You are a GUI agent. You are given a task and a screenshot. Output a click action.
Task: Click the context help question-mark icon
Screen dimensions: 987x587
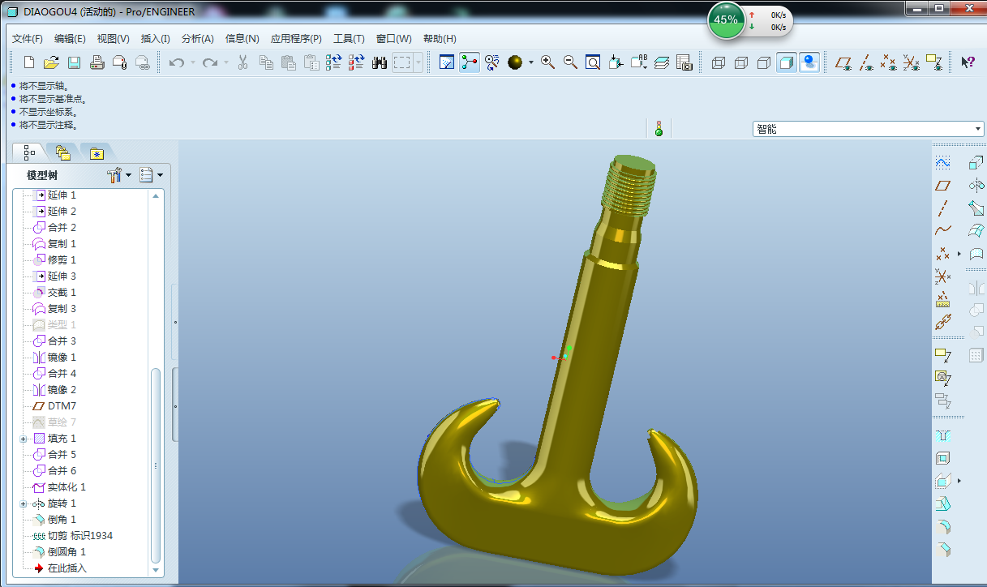pyautogui.click(x=968, y=62)
